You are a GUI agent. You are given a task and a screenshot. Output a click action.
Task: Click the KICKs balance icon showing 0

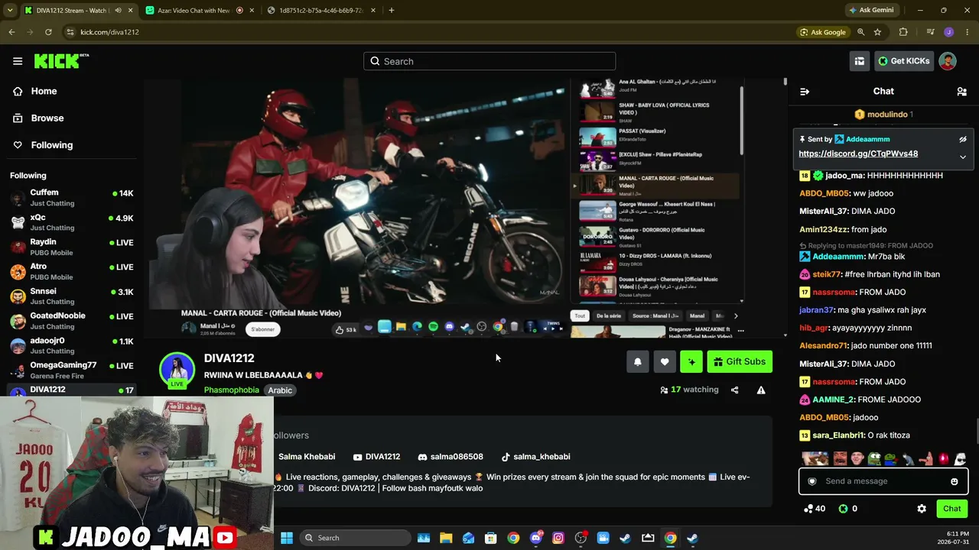[x=844, y=509]
